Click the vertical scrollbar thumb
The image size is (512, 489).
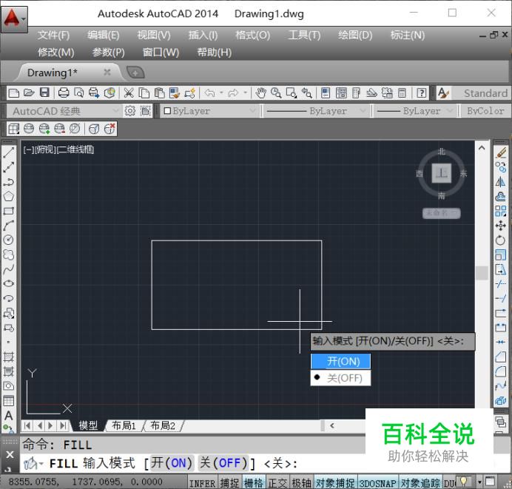482,273
